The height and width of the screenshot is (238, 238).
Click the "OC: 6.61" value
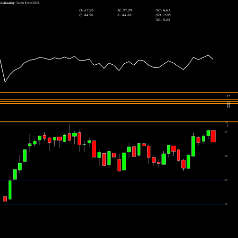163,10
